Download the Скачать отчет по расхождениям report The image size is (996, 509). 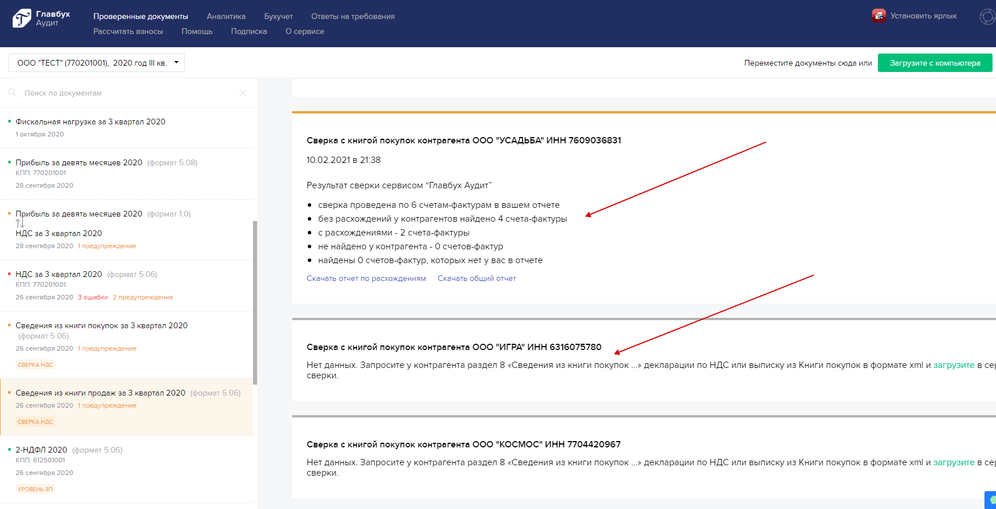click(x=366, y=278)
